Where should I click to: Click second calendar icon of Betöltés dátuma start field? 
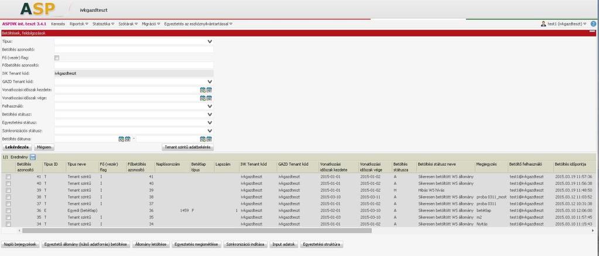[x=128, y=139]
